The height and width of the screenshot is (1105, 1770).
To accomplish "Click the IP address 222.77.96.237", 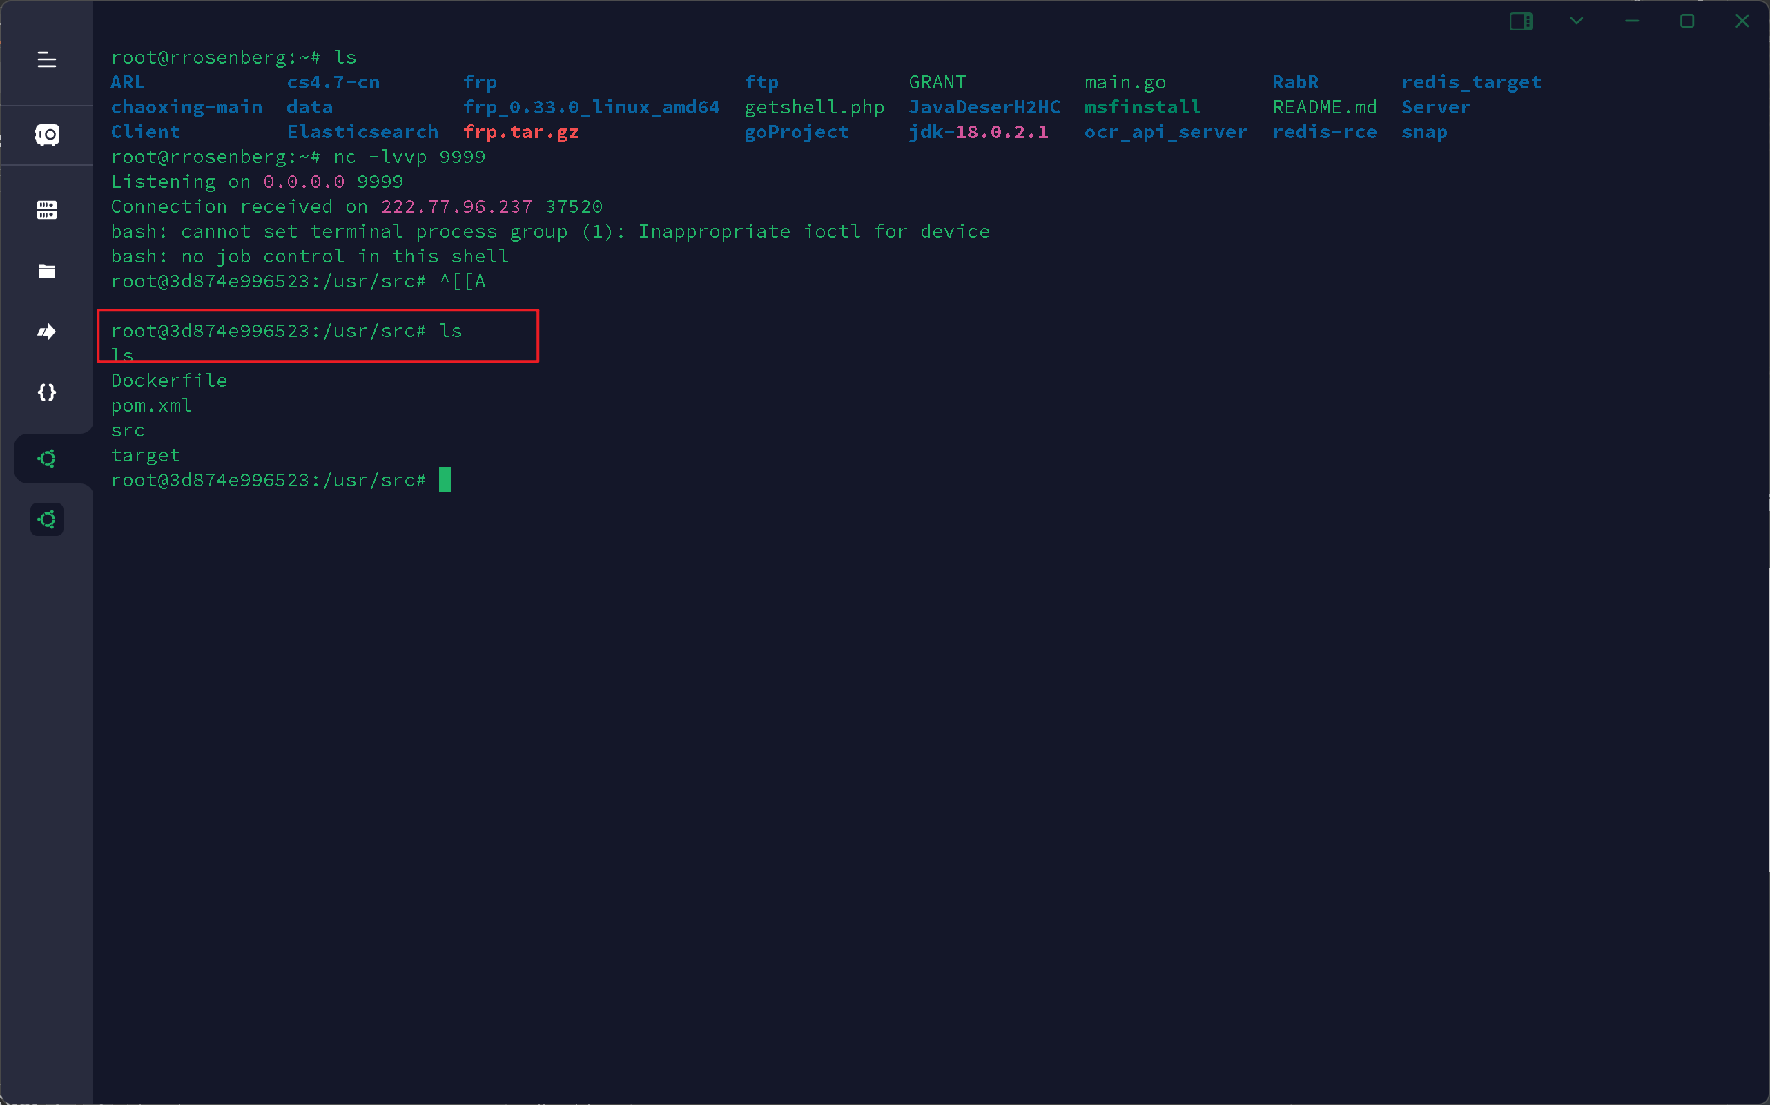I will coord(456,206).
